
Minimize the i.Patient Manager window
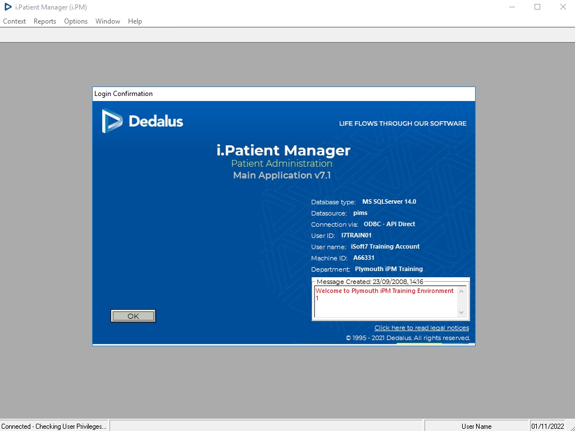tap(512, 7)
